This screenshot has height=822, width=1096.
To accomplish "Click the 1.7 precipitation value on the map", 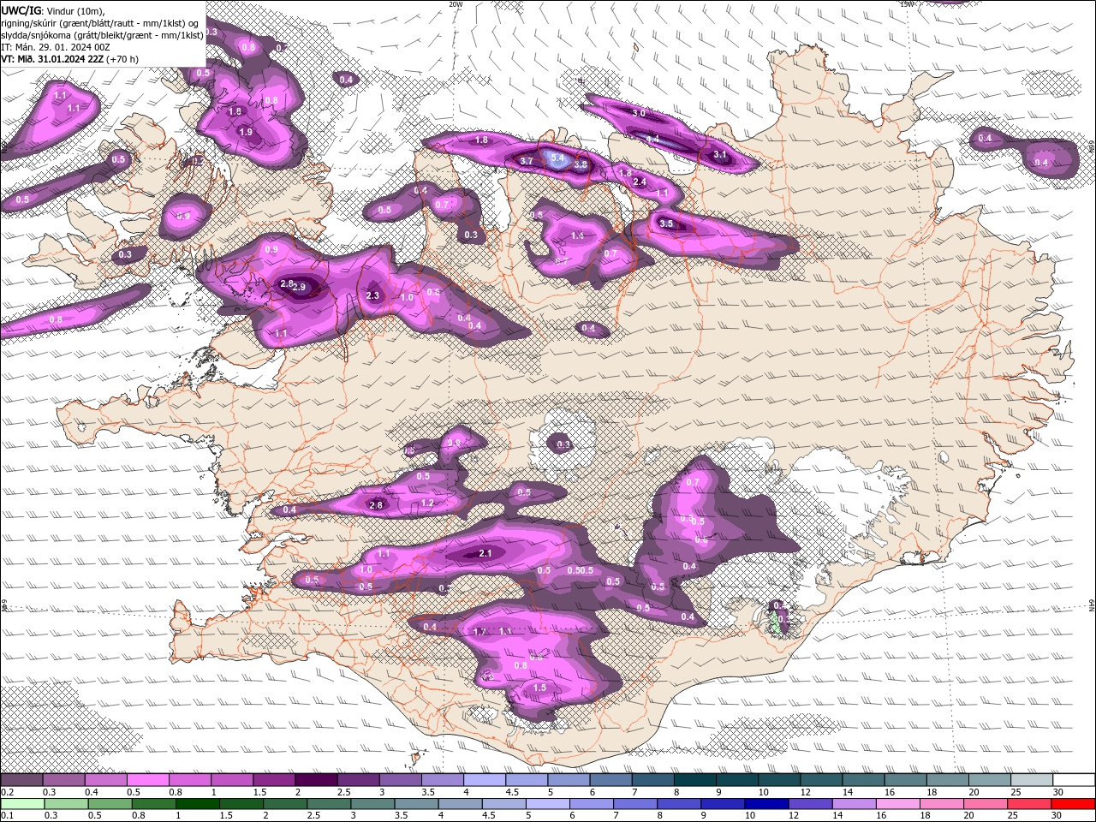I will click(x=479, y=632).
